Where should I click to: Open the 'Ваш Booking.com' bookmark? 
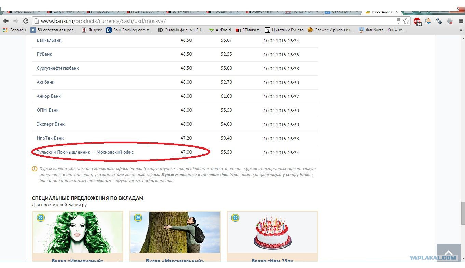(x=129, y=30)
